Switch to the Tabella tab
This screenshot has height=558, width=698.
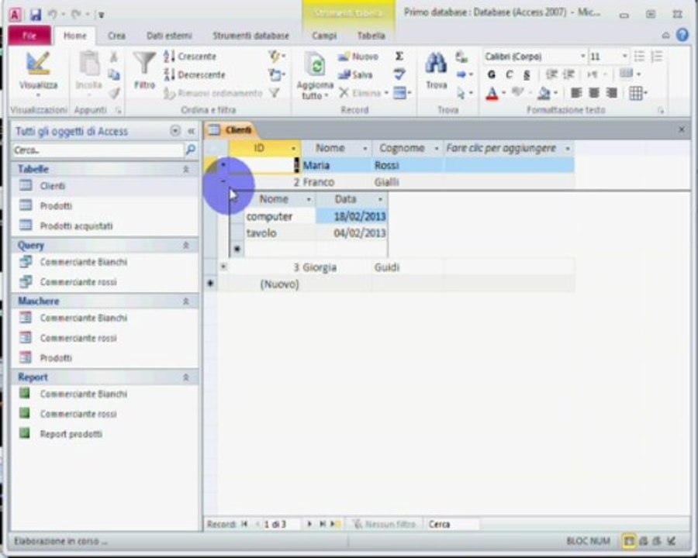(x=371, y=36)
